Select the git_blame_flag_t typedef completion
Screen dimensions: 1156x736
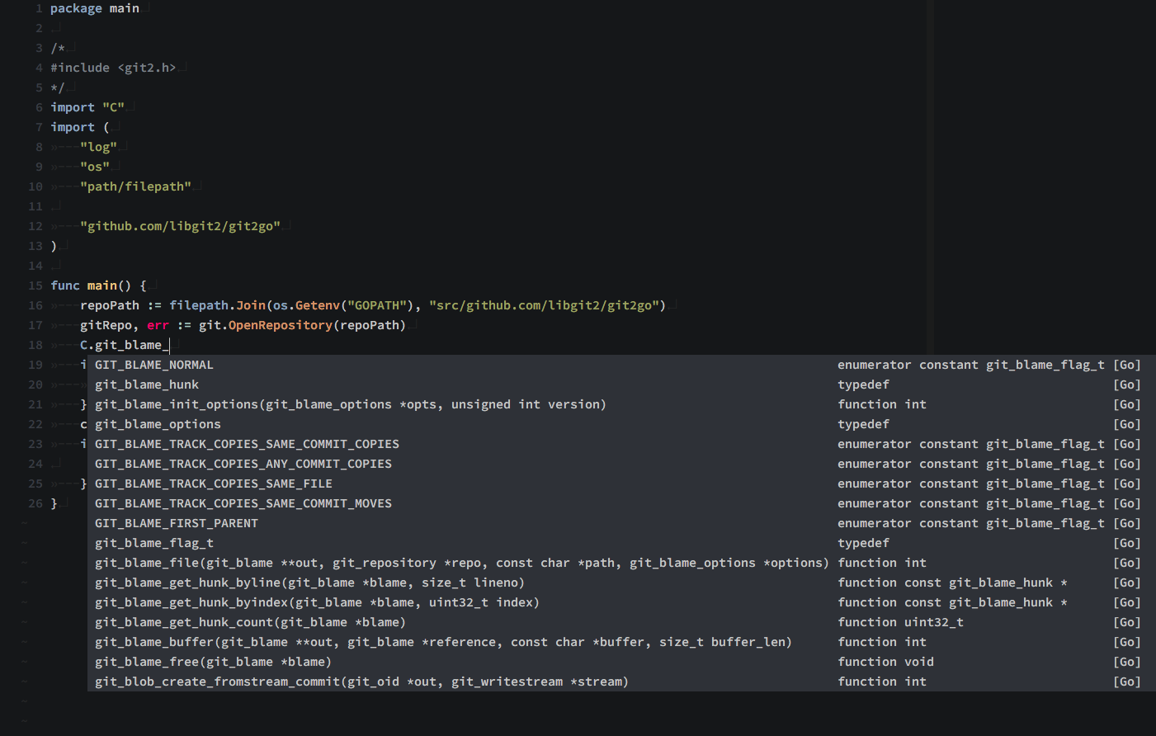(153, 542)
